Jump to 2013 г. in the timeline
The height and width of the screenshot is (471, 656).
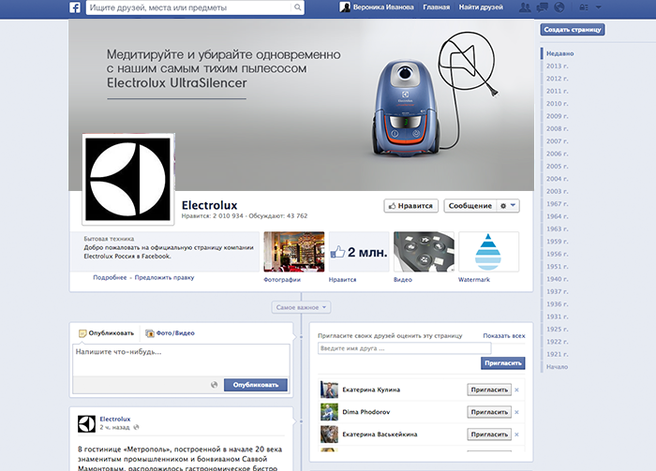(x=558, y=66)
